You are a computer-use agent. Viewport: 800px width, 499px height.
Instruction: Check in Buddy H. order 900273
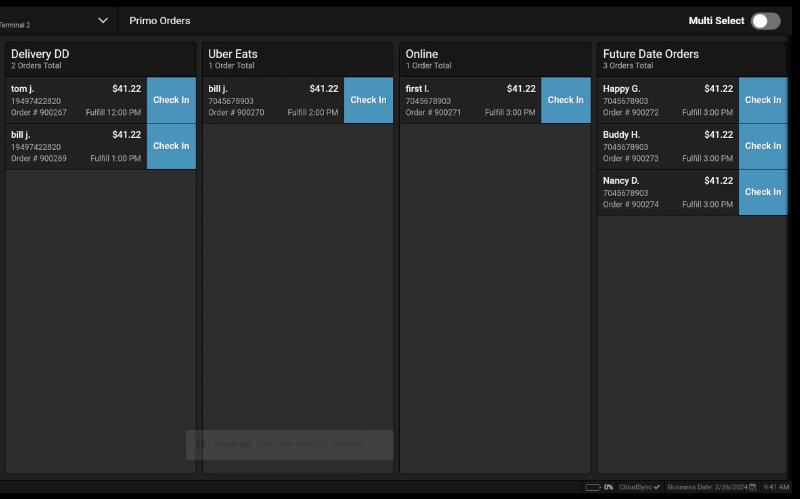tap(763, 146)
